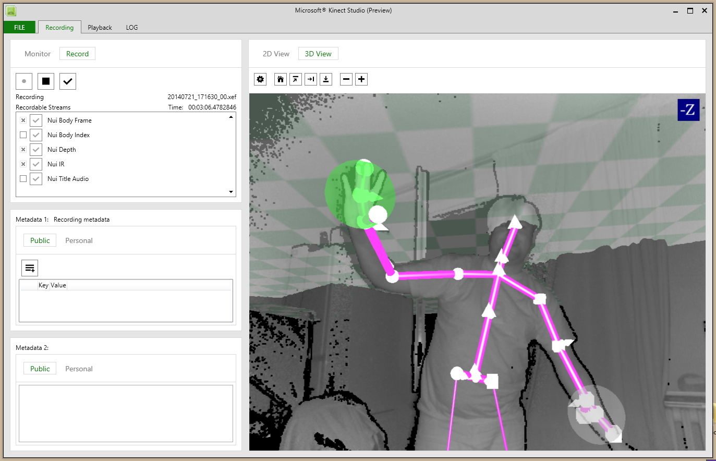
Task: Reset the camera with the home icon
Action: [281, 79]
